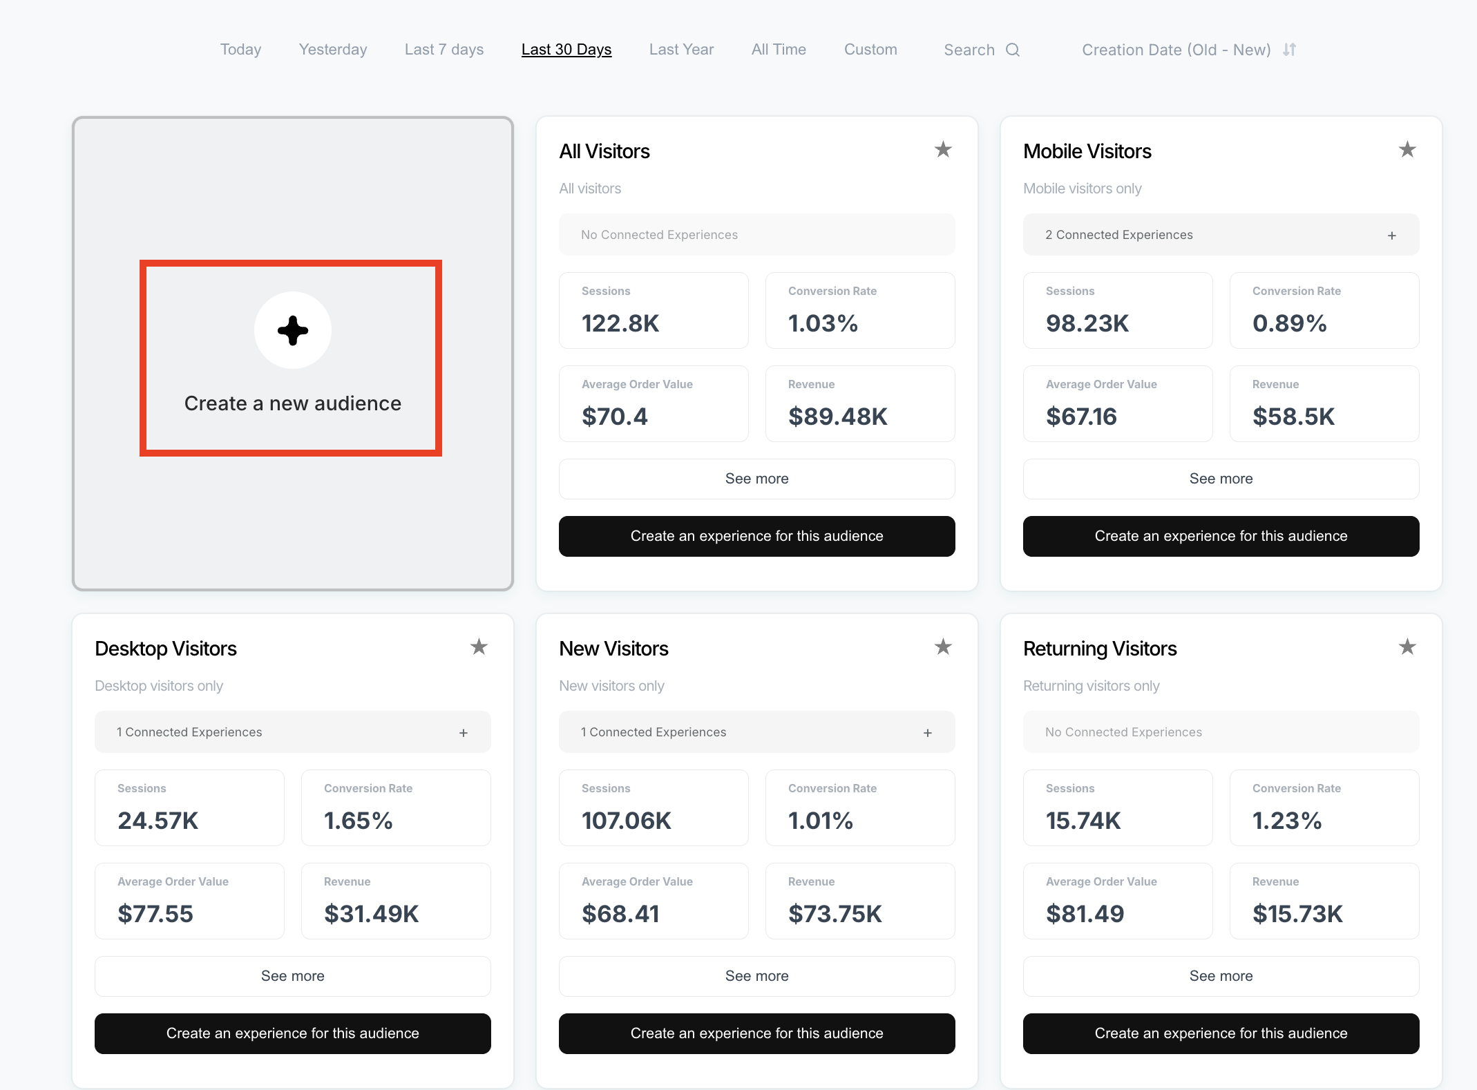This screenshot has height=1090, width=1477.
Task: Expand New Visitors' connected experiences list
Action: [x=927, y=733]
